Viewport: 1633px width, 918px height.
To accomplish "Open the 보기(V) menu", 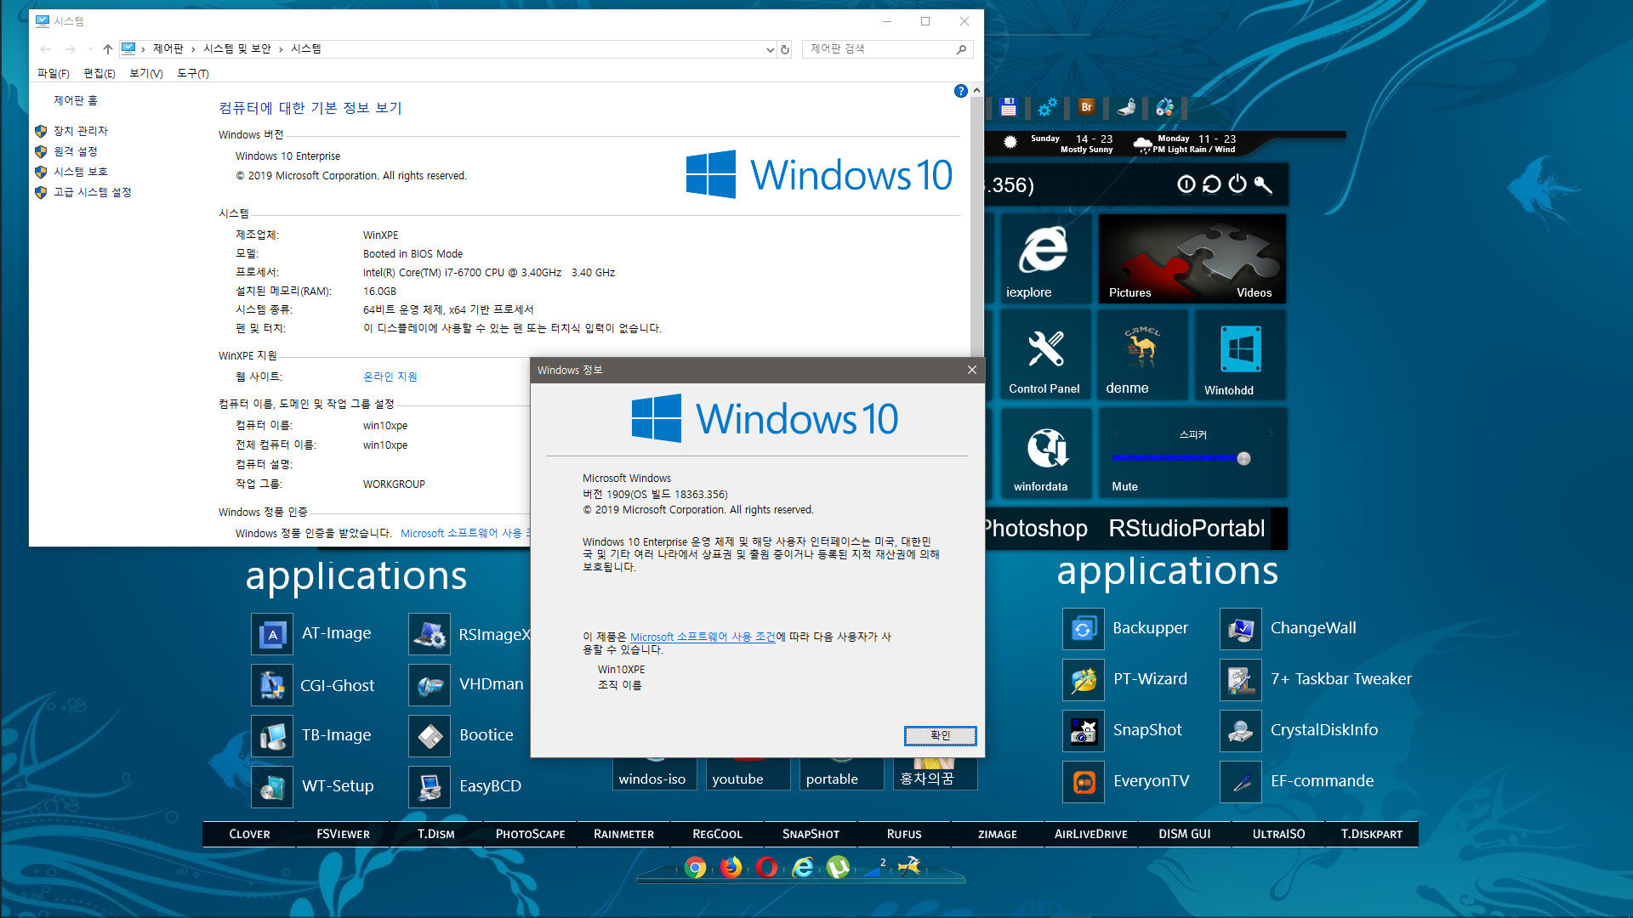I will tap(146, 74).
